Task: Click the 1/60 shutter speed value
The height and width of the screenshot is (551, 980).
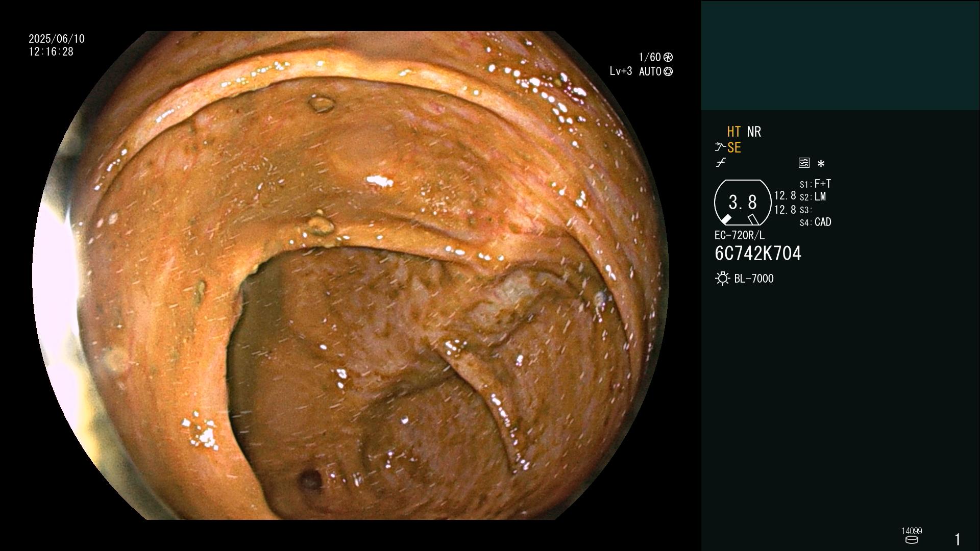Action: point(650,57)
